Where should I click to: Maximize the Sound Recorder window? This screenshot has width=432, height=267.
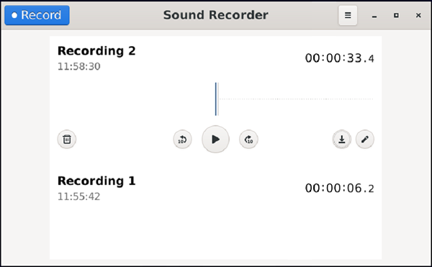click(x=396, y=15)
